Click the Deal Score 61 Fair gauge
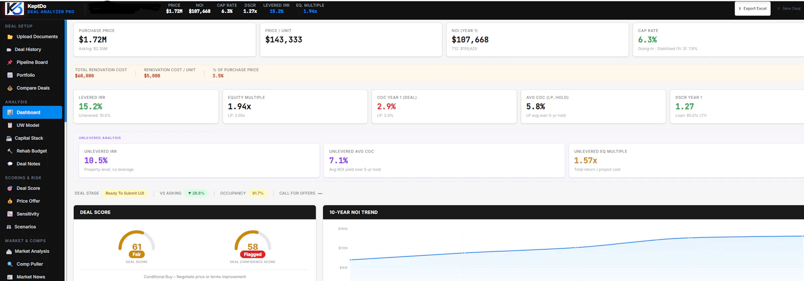 [x=137, y=247]
